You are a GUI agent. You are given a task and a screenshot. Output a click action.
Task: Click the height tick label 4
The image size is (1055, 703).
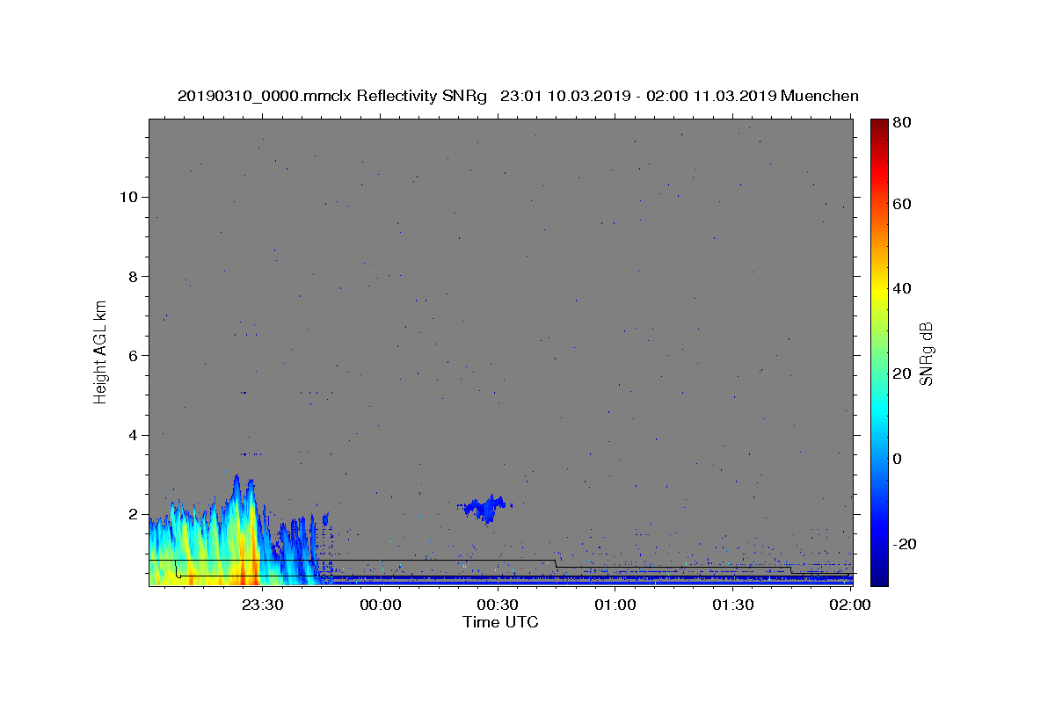click(x=134, y=434)
